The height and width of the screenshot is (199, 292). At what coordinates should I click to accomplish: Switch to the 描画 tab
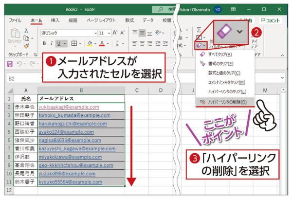pos(73,20)
